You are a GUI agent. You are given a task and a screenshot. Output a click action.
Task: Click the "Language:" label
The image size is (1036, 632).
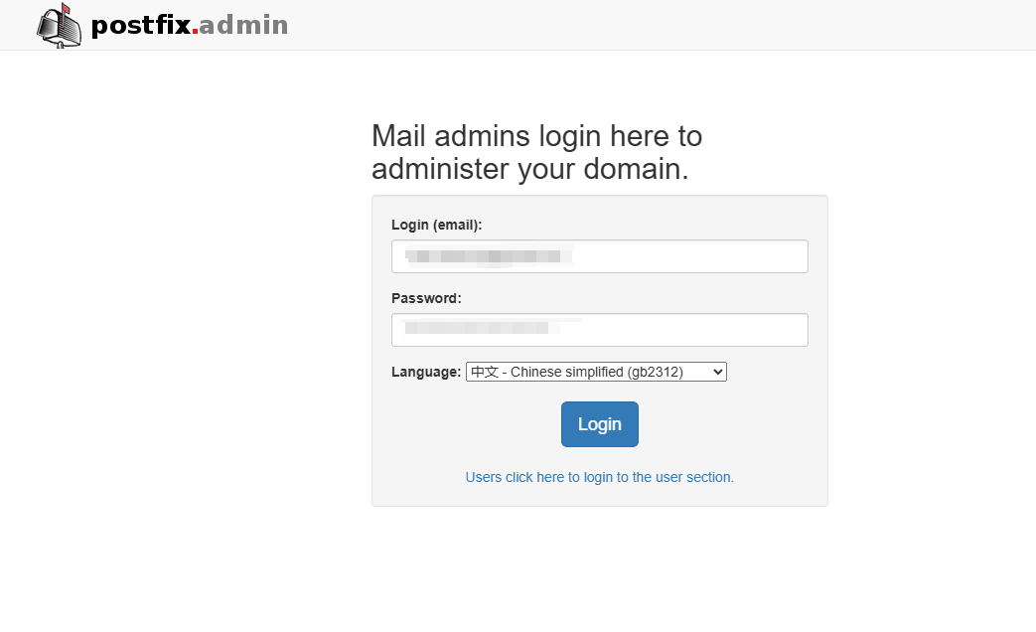(426, 372)
